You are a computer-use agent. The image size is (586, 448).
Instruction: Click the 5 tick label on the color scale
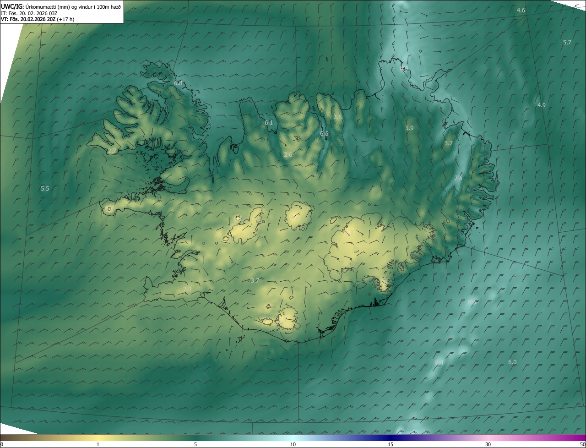195,444
